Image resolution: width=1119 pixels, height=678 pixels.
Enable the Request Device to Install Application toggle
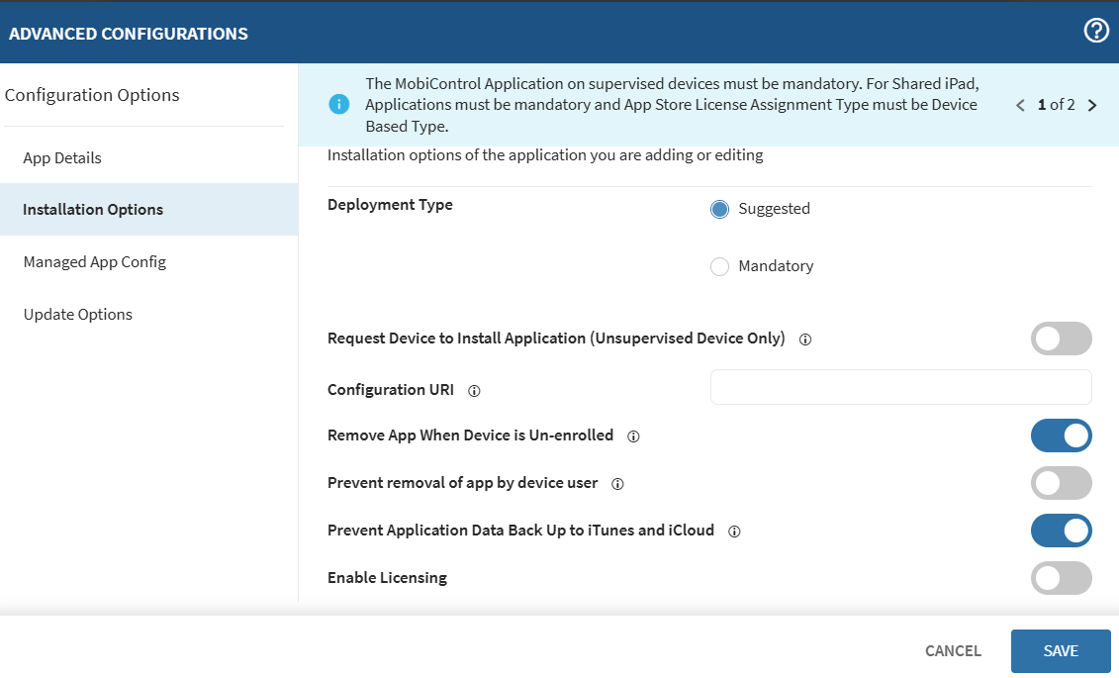click(x=1061, y=339)
